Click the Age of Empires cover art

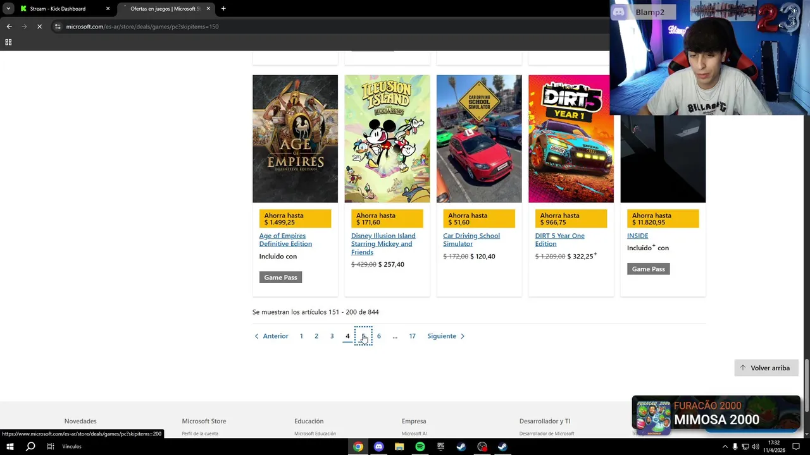295,139
